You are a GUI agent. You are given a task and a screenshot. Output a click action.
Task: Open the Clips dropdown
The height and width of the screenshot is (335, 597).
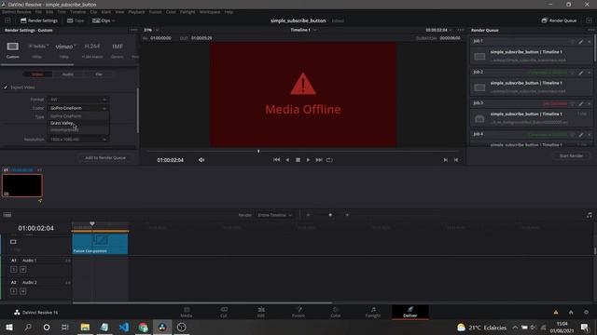coord(104,20)
